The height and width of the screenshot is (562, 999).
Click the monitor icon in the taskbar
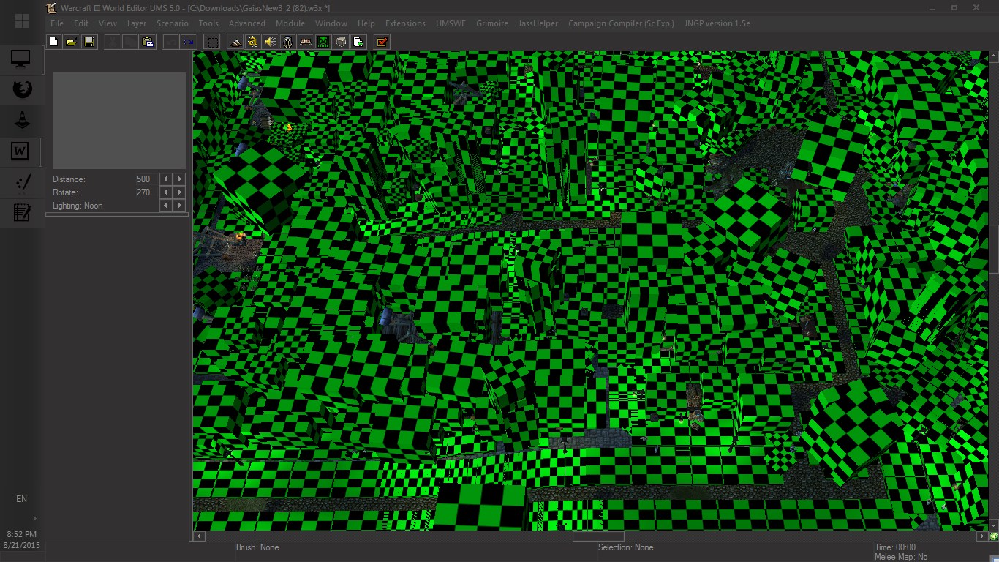(21, 59)
